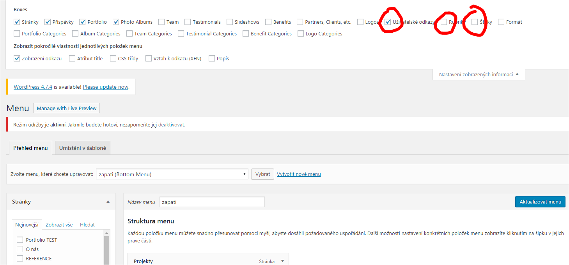The image size is (569, 265).
Task: Collapse Nastavení zobrazených informací panel
Action: tap(479, 74)
